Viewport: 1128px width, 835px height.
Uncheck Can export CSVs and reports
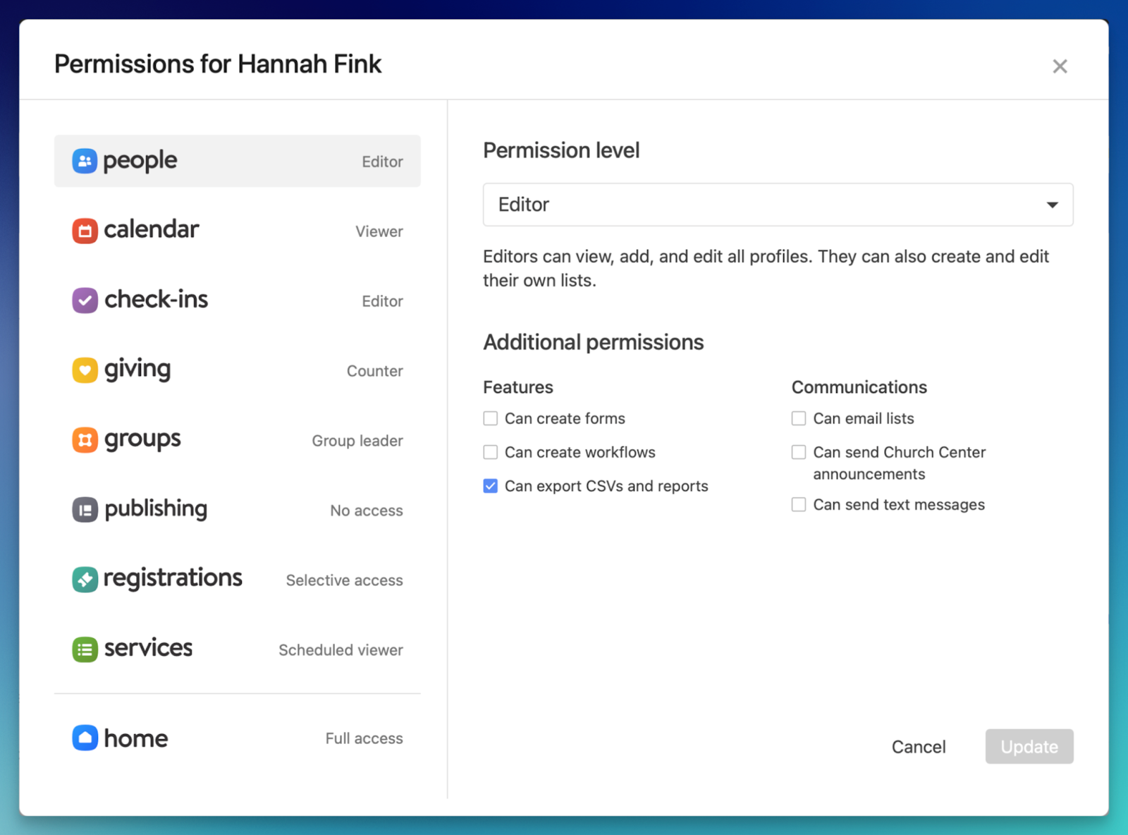(491, 486)
